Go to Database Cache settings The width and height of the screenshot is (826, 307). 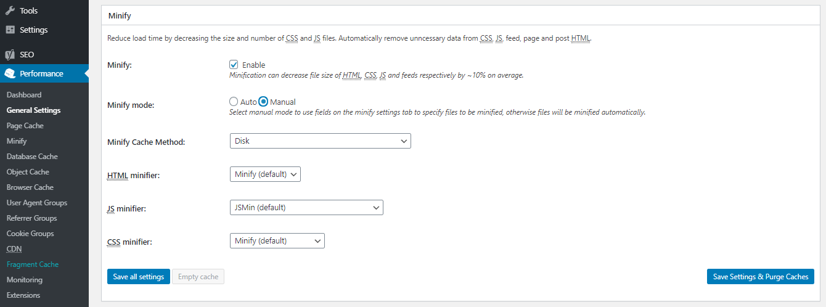coord(32,157)
